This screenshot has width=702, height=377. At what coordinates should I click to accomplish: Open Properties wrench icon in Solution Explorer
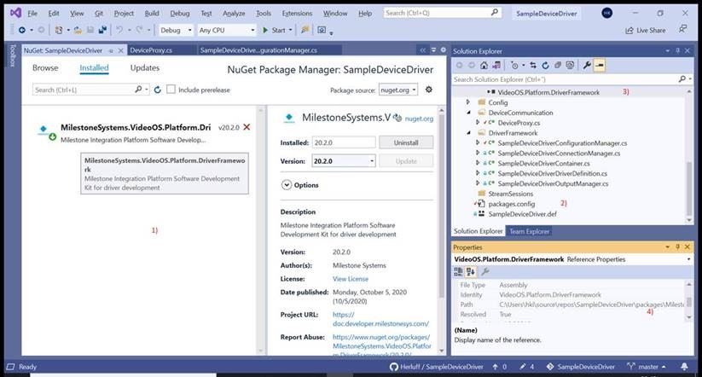tap(587, 66)
